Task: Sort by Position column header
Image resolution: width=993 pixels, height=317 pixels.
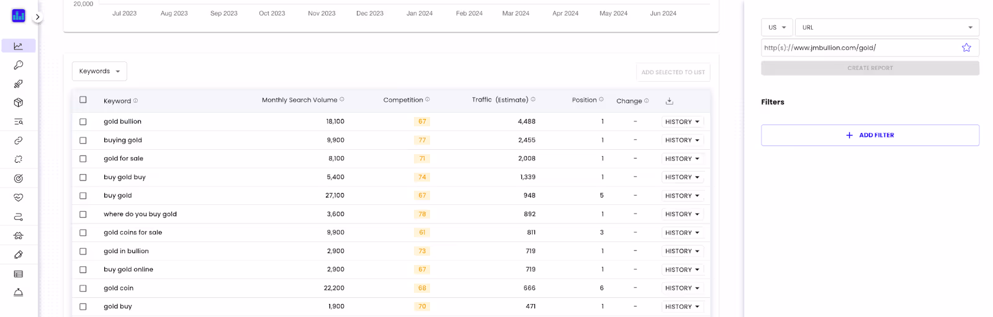Action: click(x=584, y=100)
